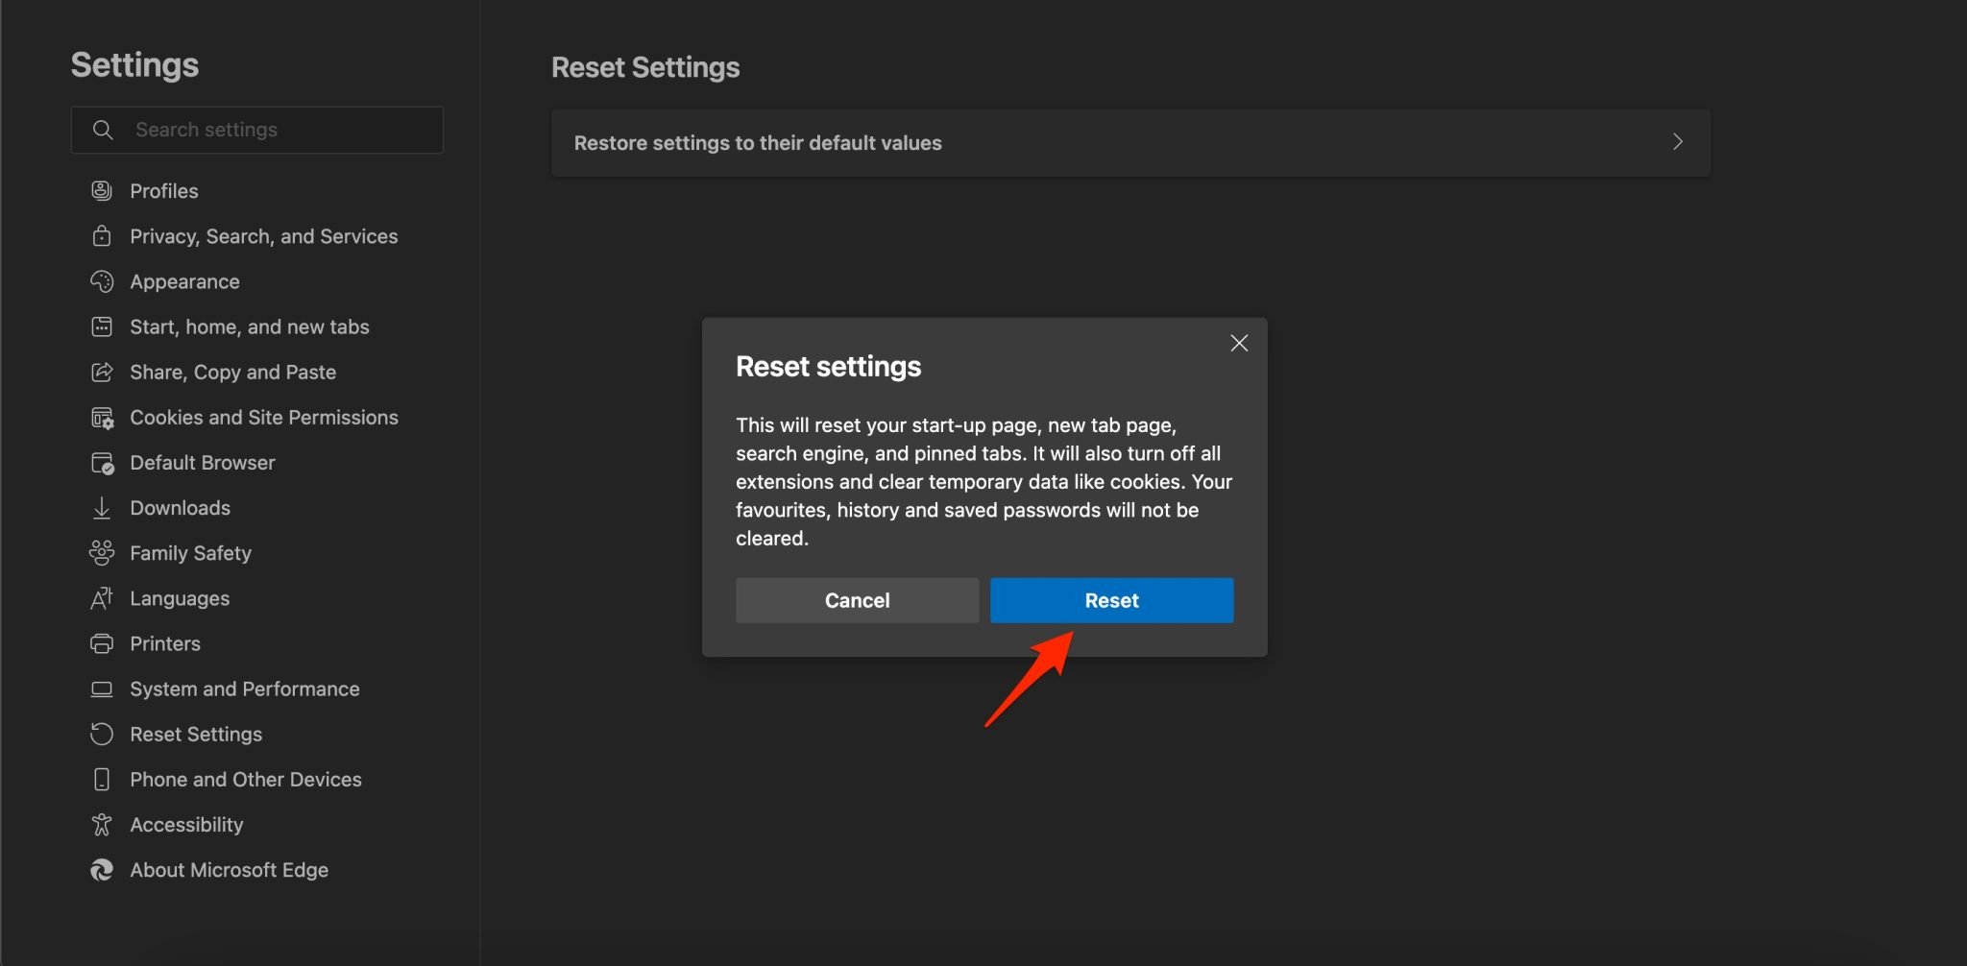Close the Reset settings dialog with X
Viewport: 1967px width, 966px height.
(1238, 343)
